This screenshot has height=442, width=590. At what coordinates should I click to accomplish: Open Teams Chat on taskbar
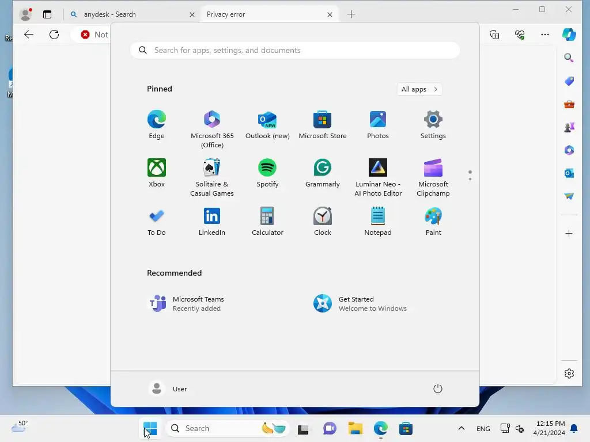(x=330, y=428)
